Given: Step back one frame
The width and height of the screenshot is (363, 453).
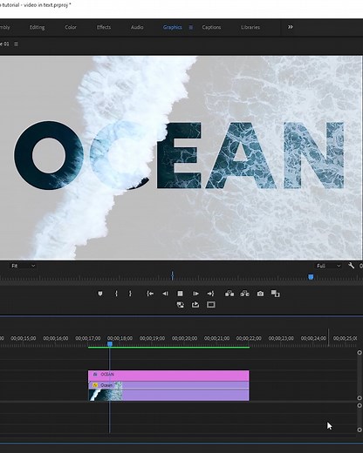Looking at the screenshot, I should [x=165, y=294].
